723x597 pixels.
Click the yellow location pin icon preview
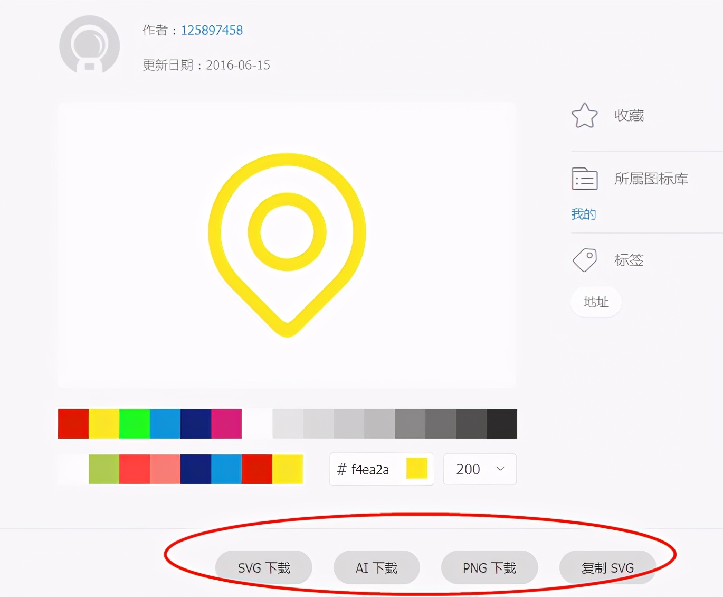[287, 245]
